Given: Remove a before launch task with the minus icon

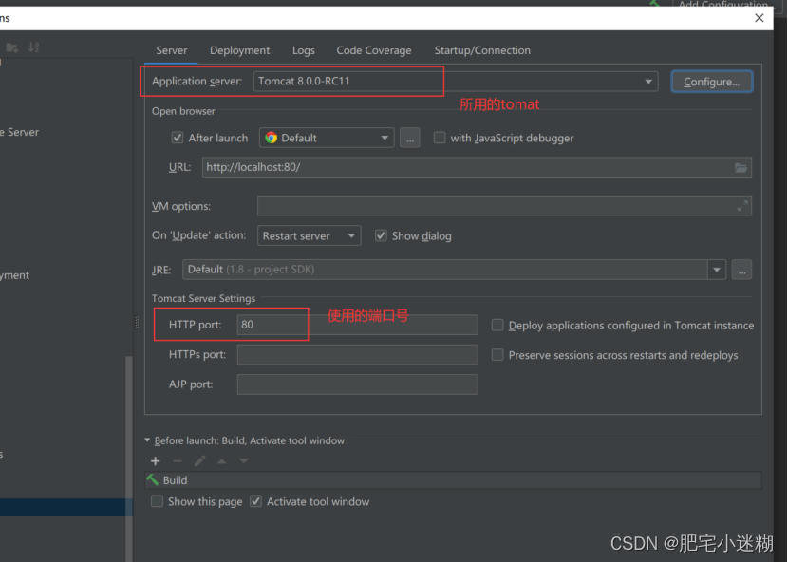Looking at the screenshot, I should (x=178, y=461).
